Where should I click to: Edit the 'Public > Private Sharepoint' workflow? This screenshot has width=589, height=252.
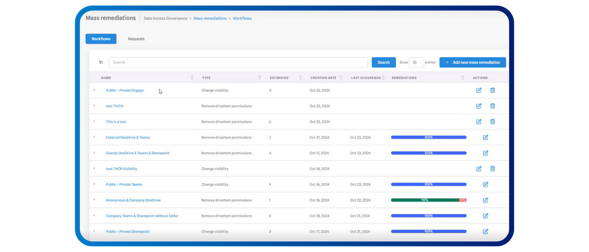point(485,231)
